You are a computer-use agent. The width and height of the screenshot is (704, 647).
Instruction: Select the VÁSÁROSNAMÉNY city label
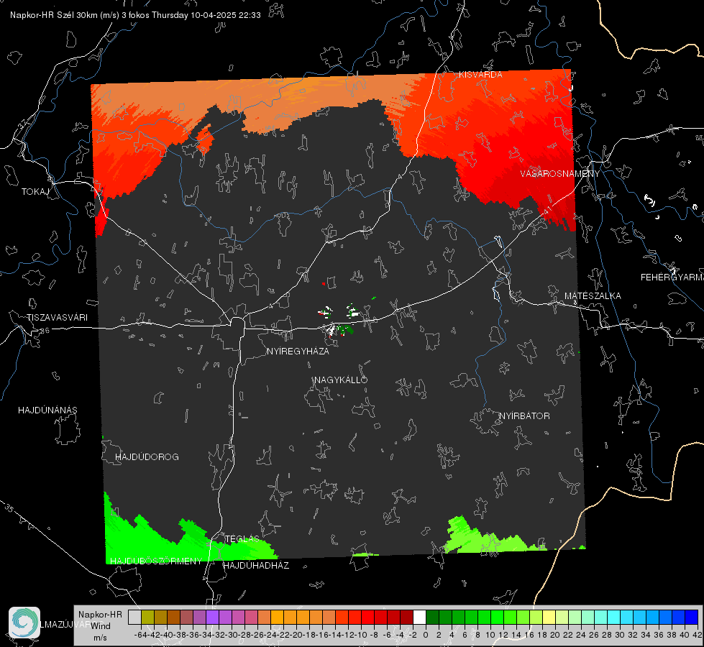pos(560,174)
